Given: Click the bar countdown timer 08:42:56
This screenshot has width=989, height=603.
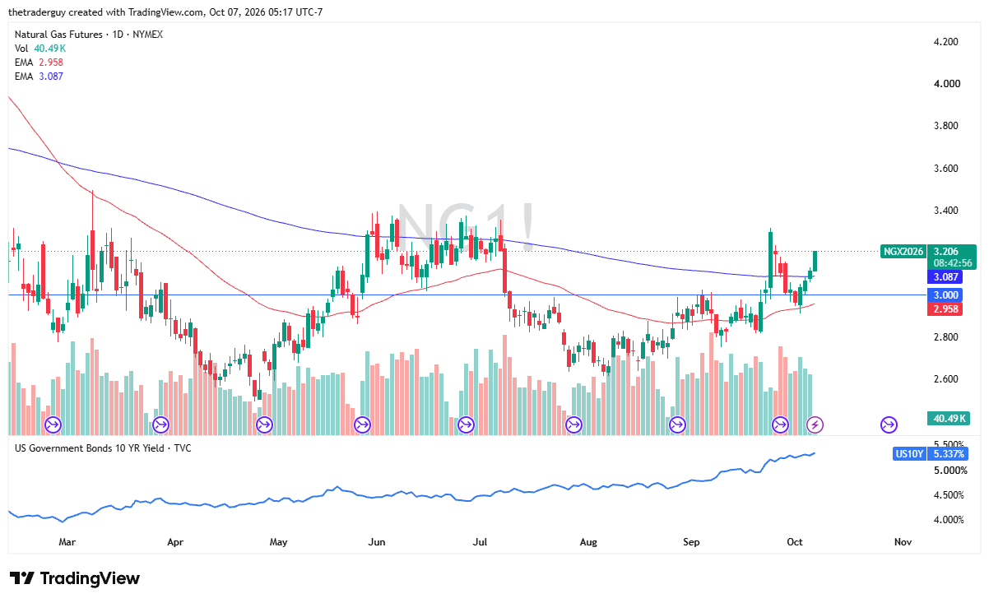Looking at the screenshot, I should point(951,263).
